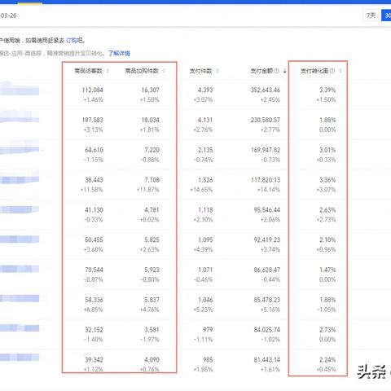391x391 pixels.
Task: Sort by 商品访客数 using its sort arrows
Action: 108,71
